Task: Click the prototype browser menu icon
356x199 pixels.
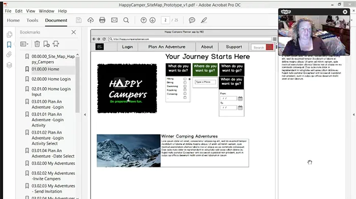Action: coord(275,39)
